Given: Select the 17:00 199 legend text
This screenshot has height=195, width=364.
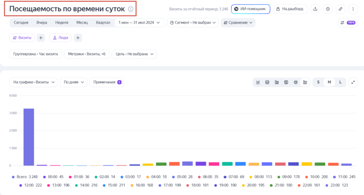Looking at the screenshot, I should click(x=172, y=185).
